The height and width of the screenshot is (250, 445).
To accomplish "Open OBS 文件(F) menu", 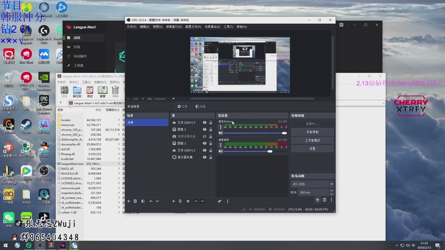I will (131, 27).
